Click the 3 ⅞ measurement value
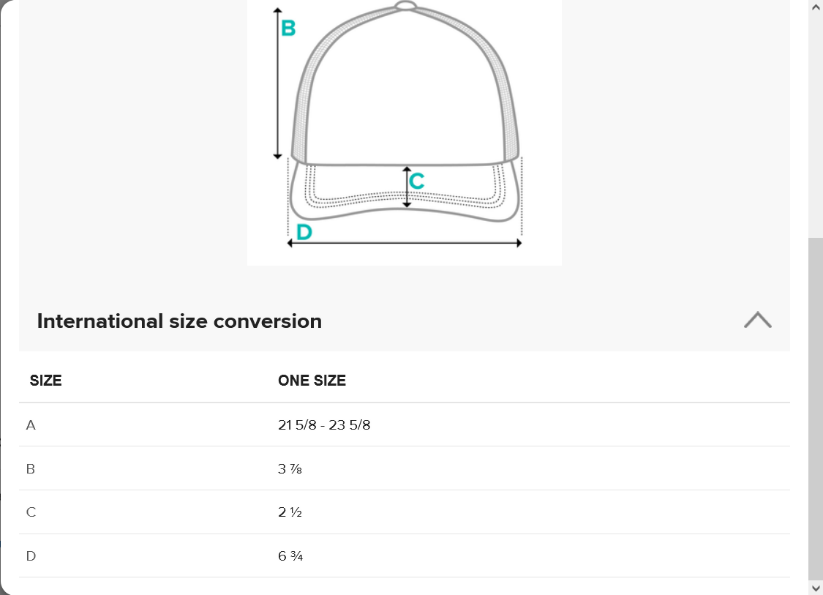This screenshot has height=595, width=823. tap(290, 468)
